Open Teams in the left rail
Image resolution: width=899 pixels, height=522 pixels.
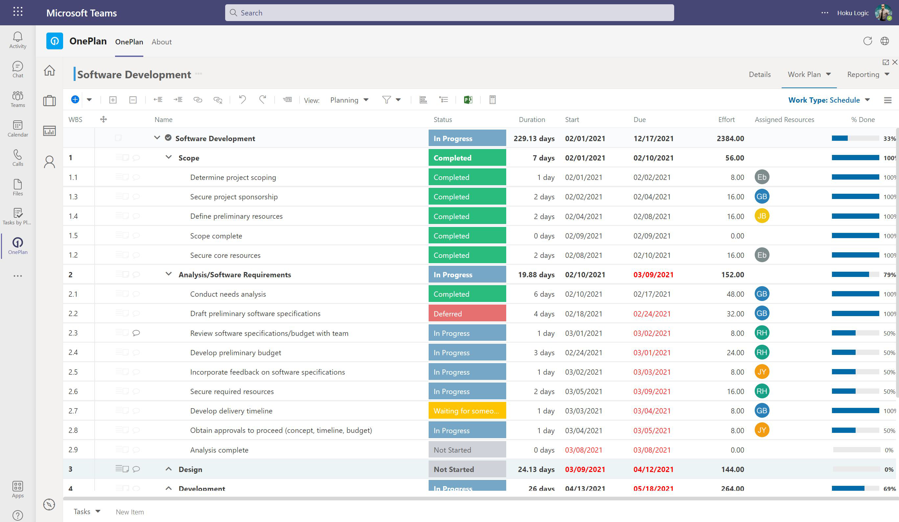click(x=18, y=99)
